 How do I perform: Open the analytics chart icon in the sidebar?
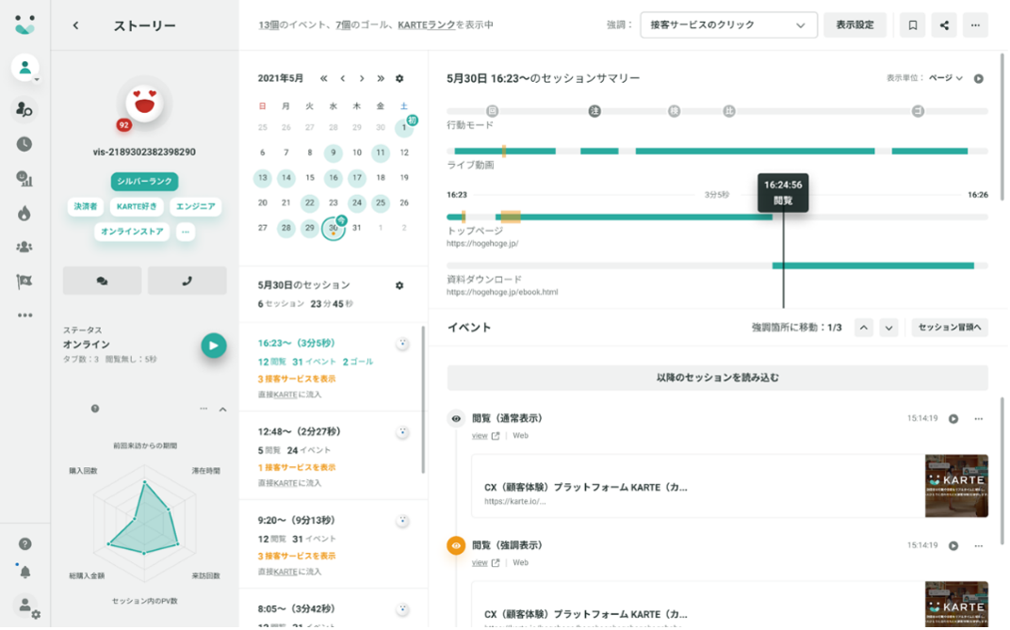pyautogui.click(x=24, y=179)
